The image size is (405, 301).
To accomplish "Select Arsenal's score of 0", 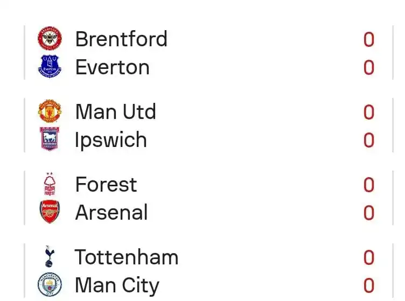I will [368, 213].
